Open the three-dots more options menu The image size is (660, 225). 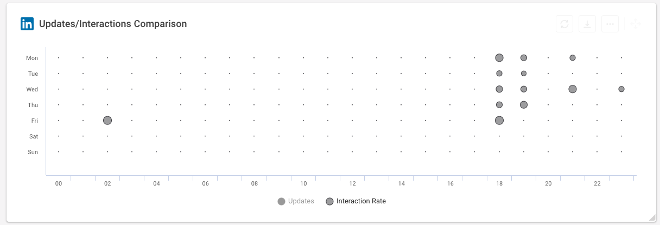[x=610, y=24]
